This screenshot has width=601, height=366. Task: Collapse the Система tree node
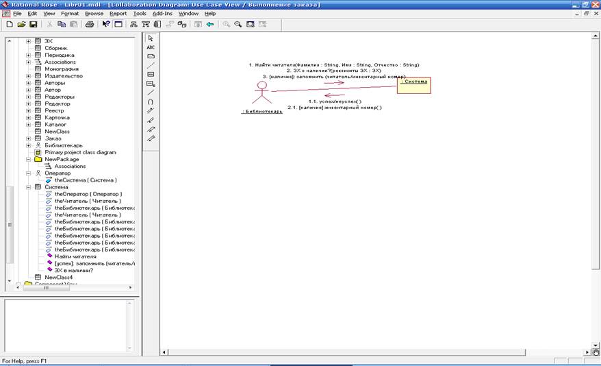click(29, 187)
